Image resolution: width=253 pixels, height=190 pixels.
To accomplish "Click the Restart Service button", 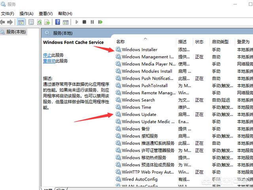I will (100, 22).
